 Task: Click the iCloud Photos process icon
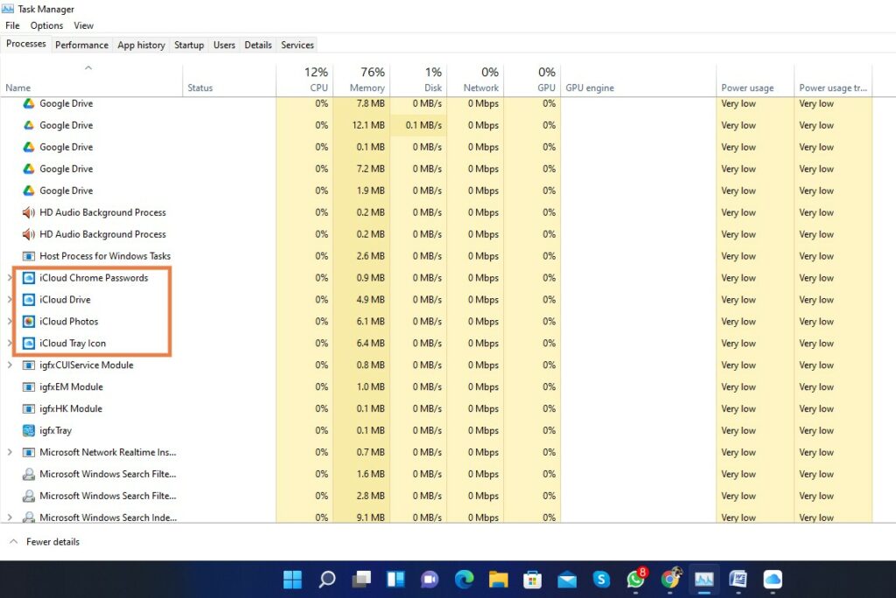29,322
